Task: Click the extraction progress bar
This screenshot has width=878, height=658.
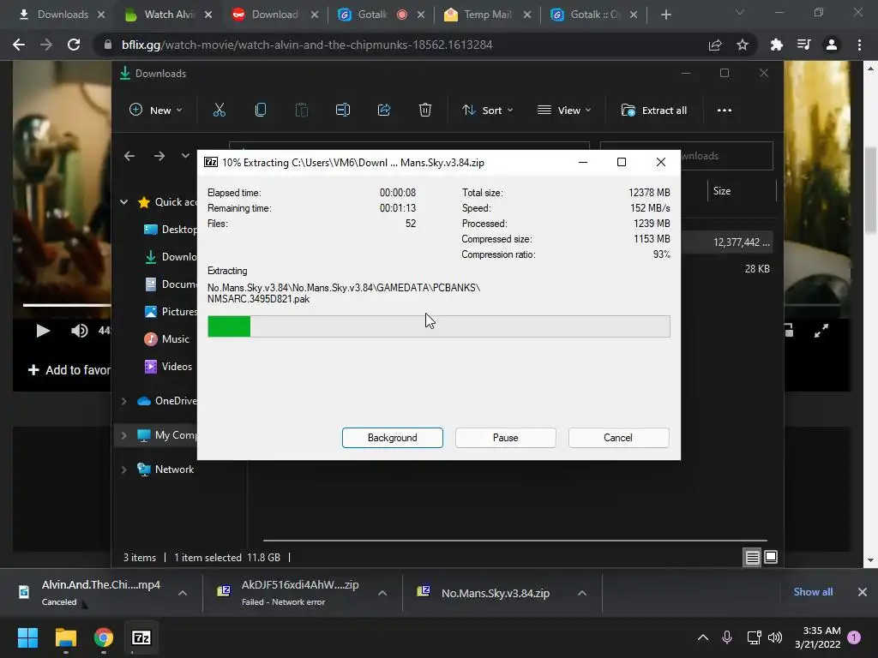Action: (438, 326)
